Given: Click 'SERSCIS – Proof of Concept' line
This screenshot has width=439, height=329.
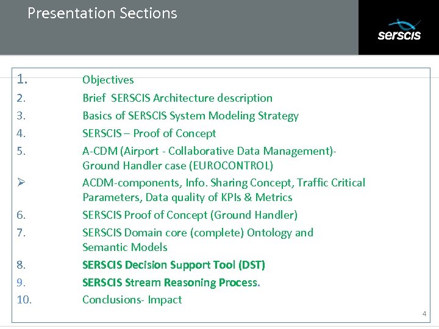Looking at the screenshot, I should [149, 133].
